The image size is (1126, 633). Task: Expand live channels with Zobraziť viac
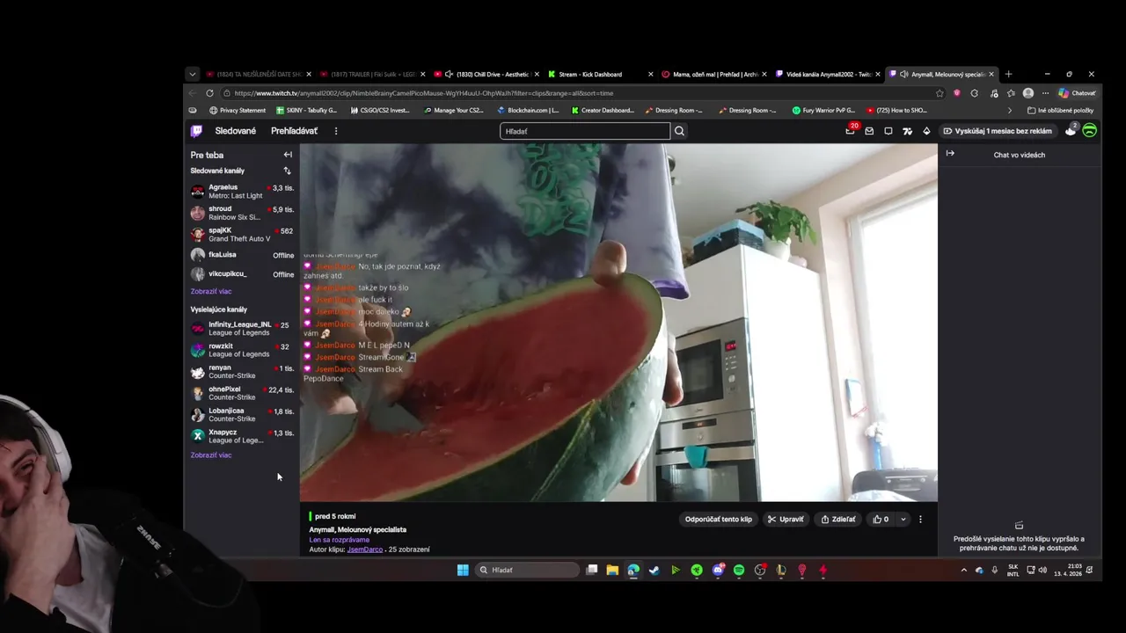point(211,455)
